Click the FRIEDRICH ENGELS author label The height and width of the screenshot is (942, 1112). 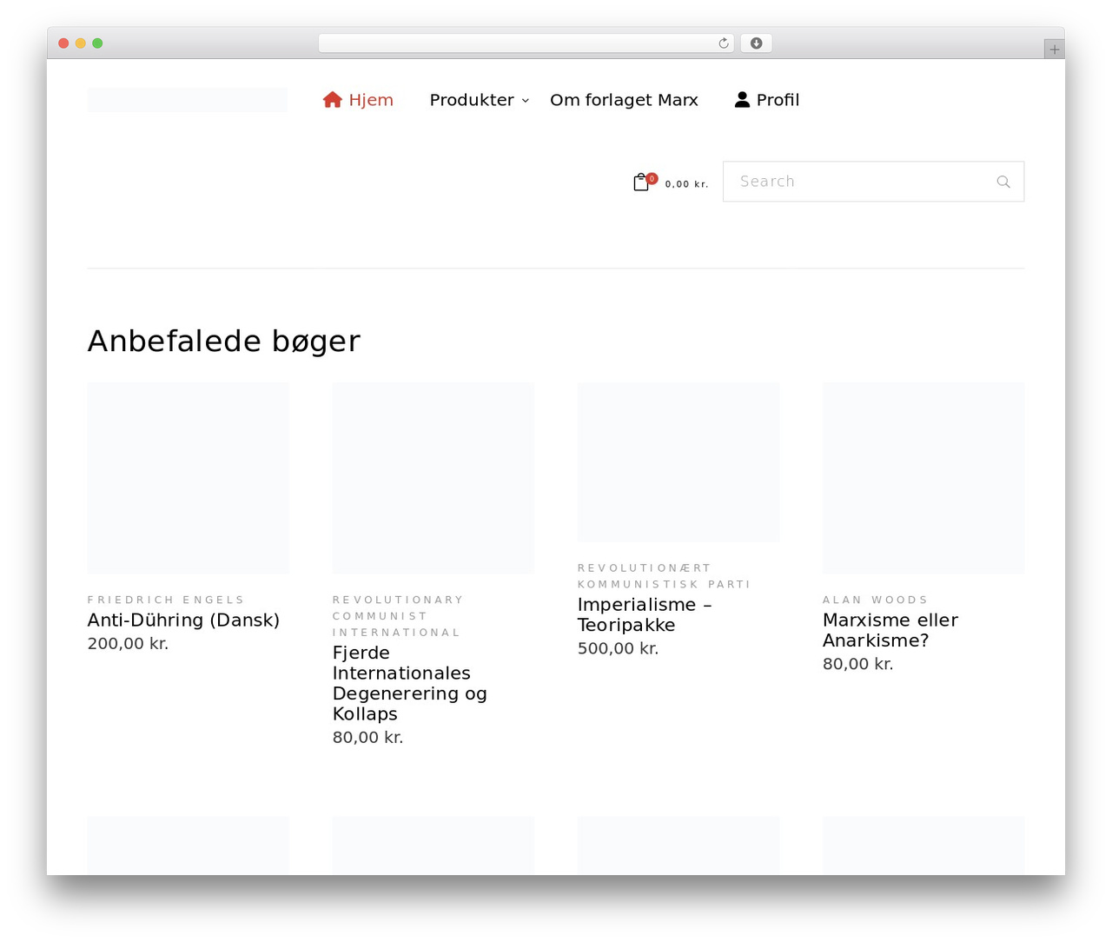tap(166, 600)
